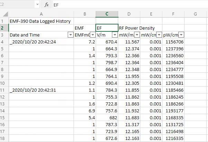Click cell with value 690.4
The height and width of the screenshot is (142, 208).
pos(107,83)
